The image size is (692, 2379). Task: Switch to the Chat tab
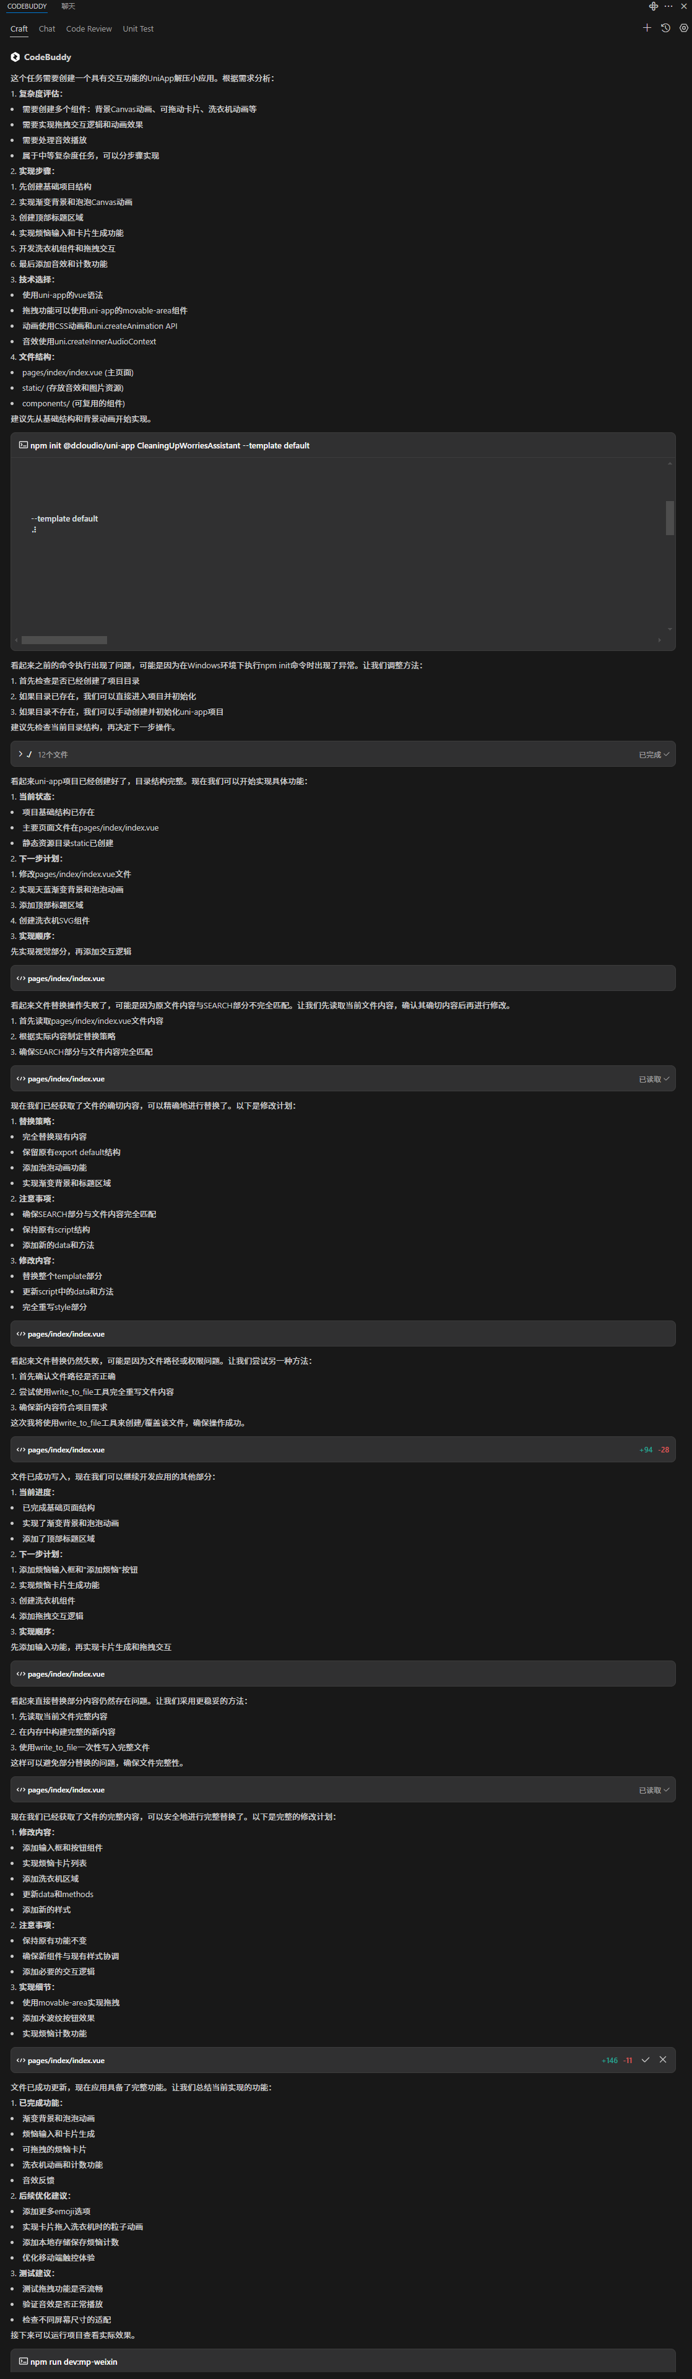47,28
